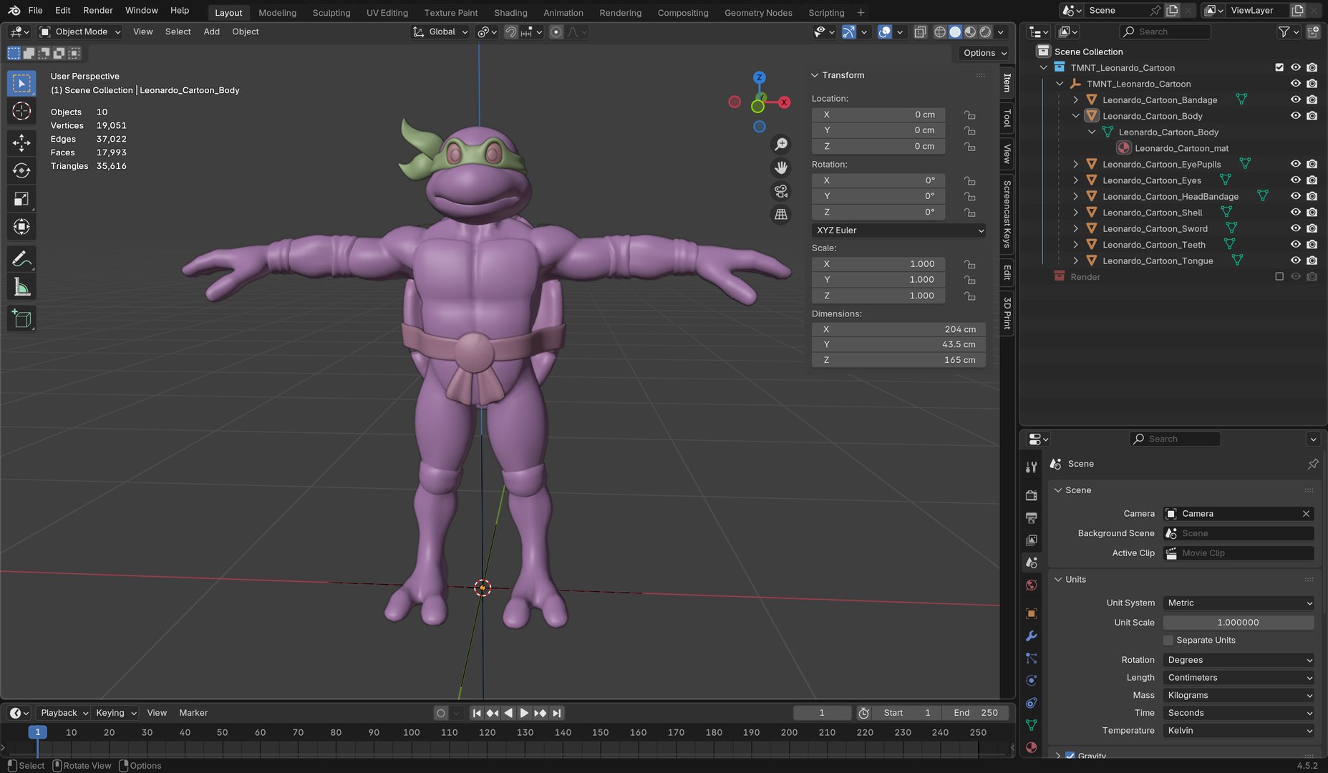Select the Add Cube tool
This screenshot has height=773, width=1328.
[x=21, y=319]
